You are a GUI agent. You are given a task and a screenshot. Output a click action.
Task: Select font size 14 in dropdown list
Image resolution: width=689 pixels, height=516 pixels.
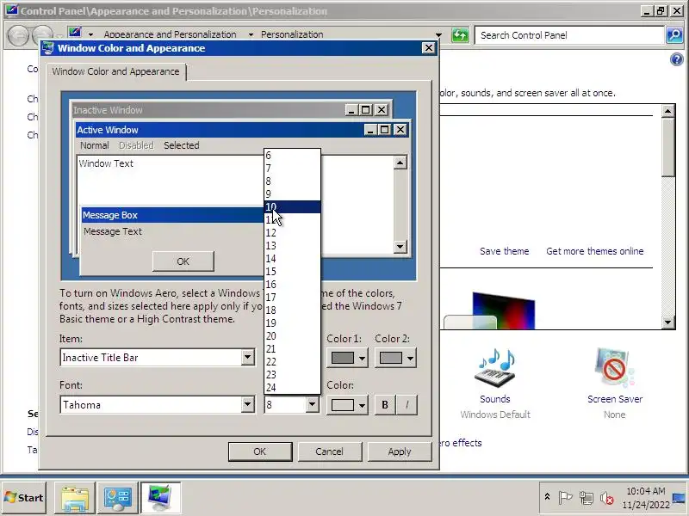click(292, 259)
